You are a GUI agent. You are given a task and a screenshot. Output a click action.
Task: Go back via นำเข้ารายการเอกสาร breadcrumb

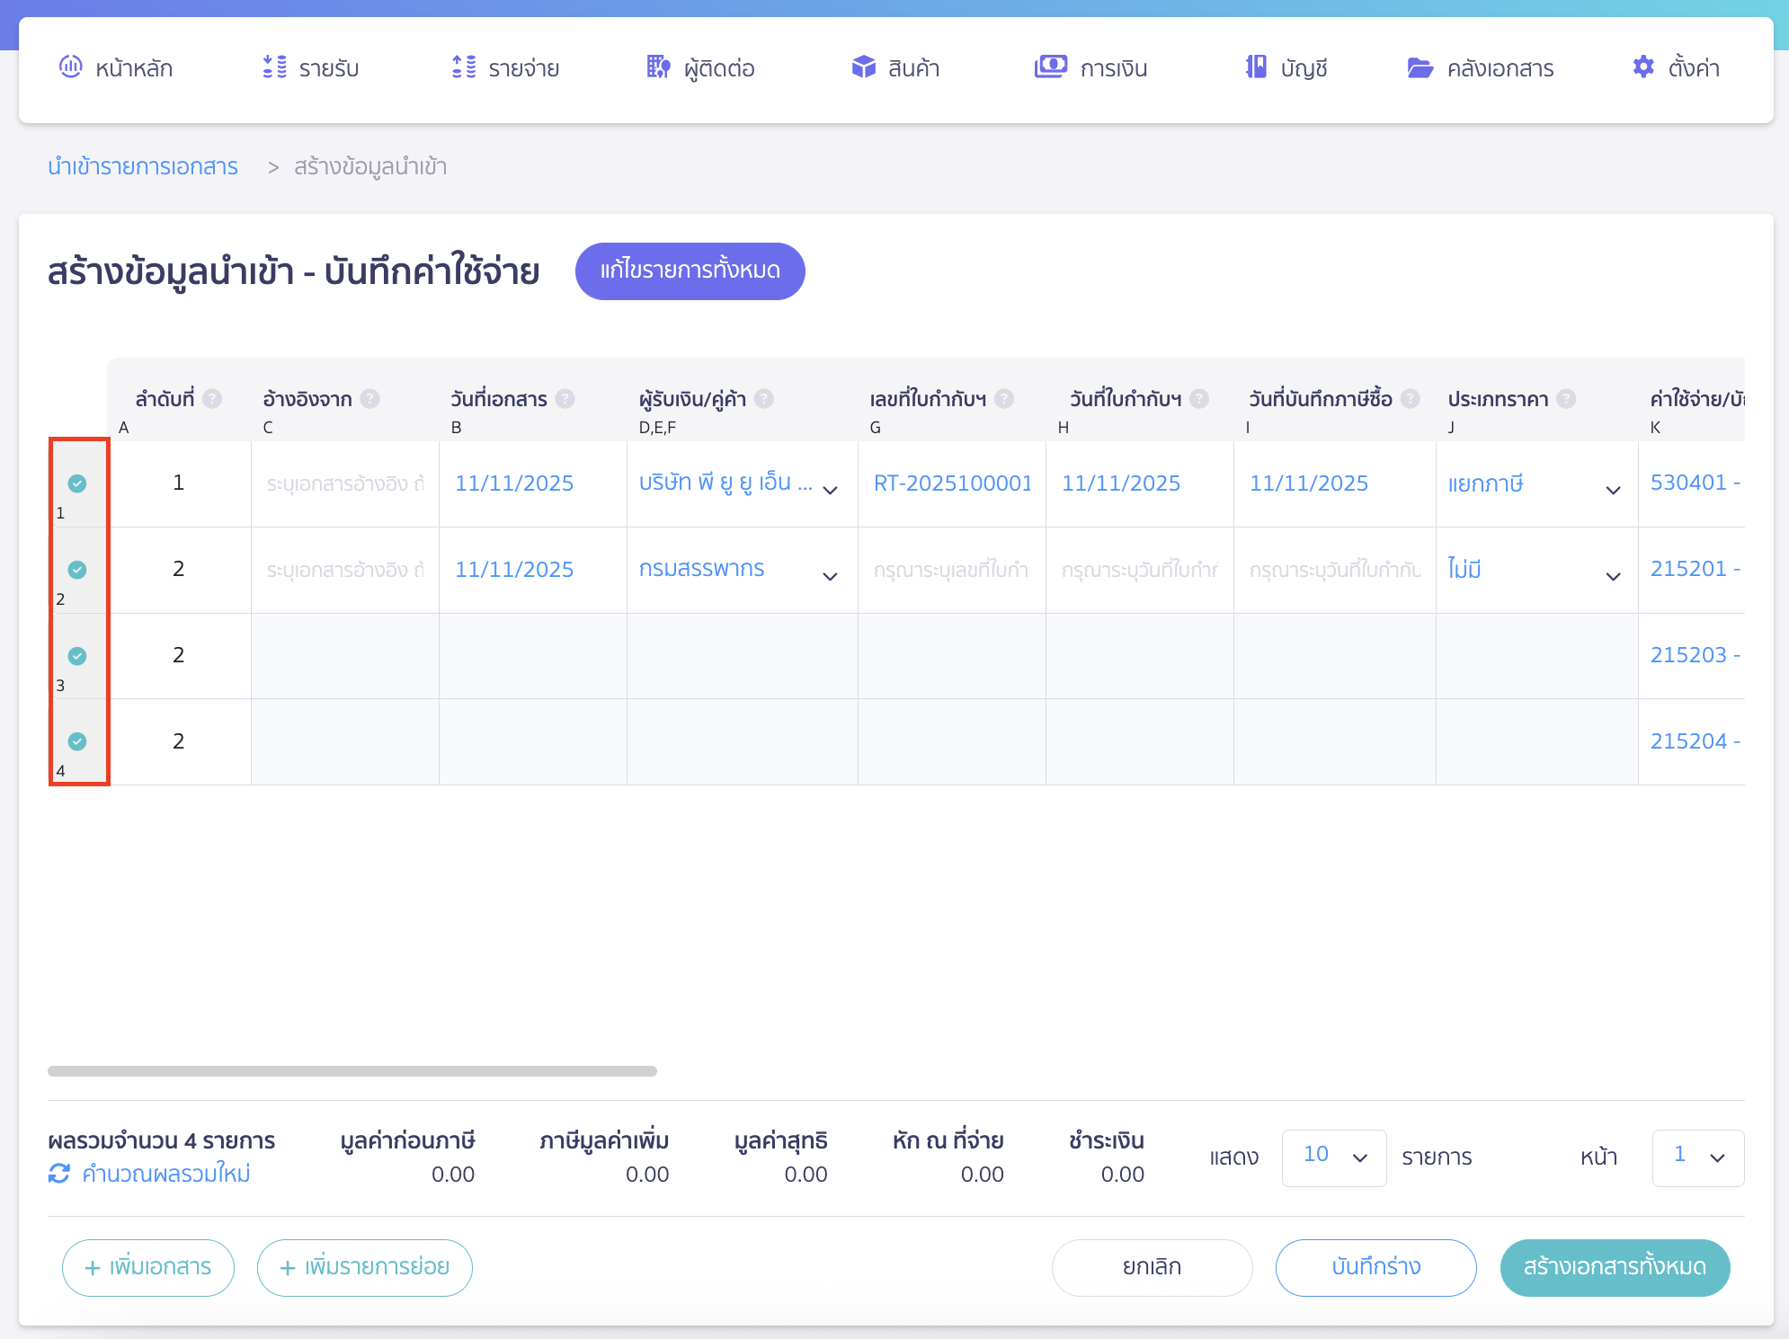144,166
